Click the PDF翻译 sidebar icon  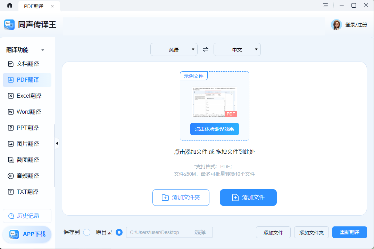tap(11, 80)
